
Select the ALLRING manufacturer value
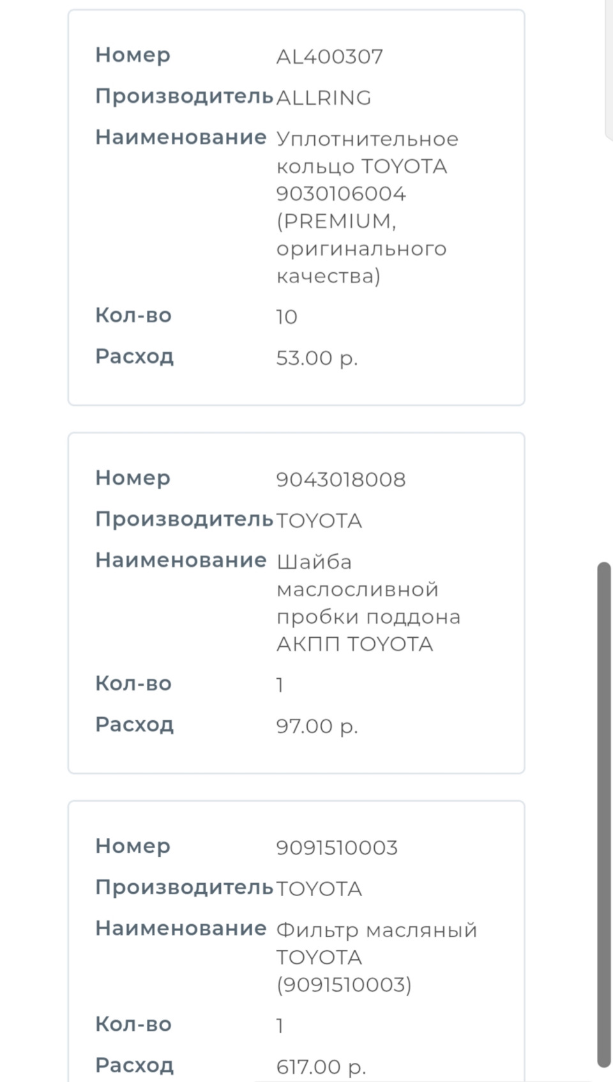[x=323, y=97]
